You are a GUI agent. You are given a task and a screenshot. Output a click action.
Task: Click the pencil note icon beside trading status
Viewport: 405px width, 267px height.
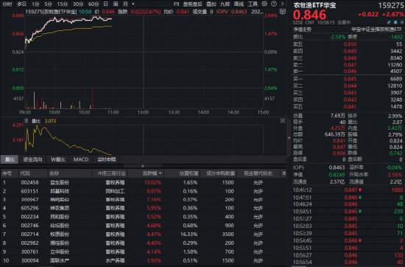[x=389, y=23]
